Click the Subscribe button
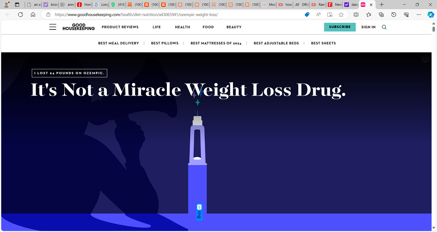The width and height of the screenshot is (437, 232). [x=340, y=27]
